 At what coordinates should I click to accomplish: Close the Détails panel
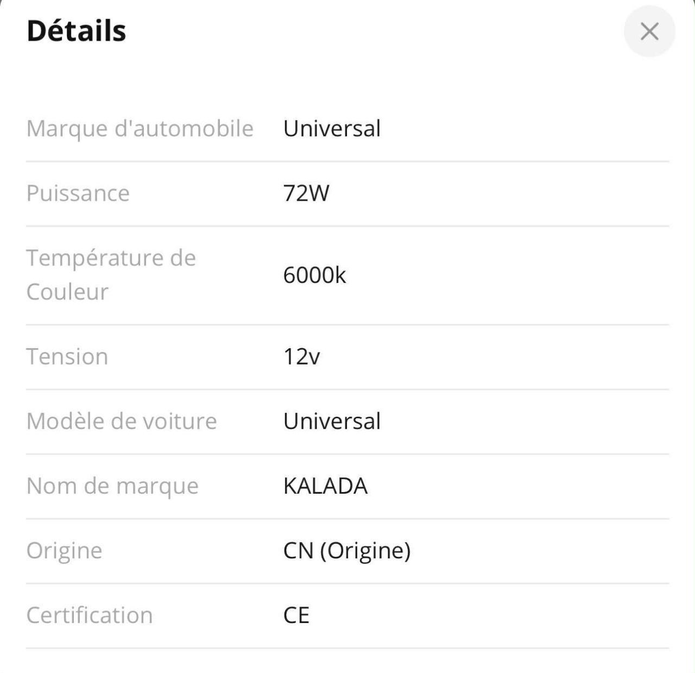[x=649, y=32]
